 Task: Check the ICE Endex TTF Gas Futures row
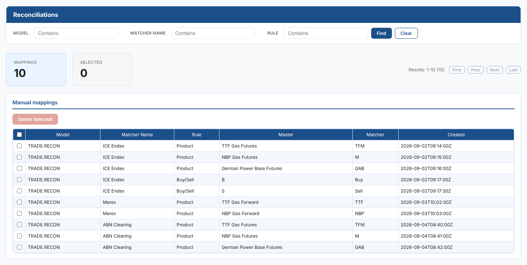coord(20,146)
